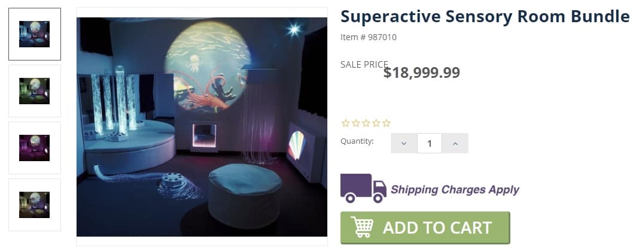
Task: Click the quantity input field
Action: point(430,143)
